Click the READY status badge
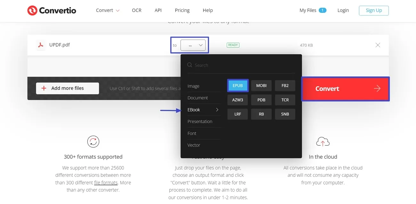Screen dimensions: 416x204 coord(233,45)
